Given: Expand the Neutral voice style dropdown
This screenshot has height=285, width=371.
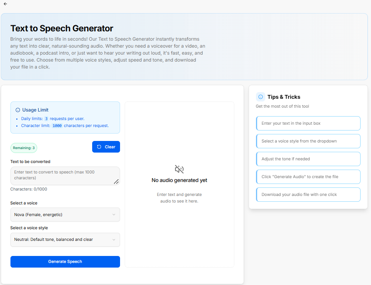Looking at the screenshot, I should click(65, 240).
